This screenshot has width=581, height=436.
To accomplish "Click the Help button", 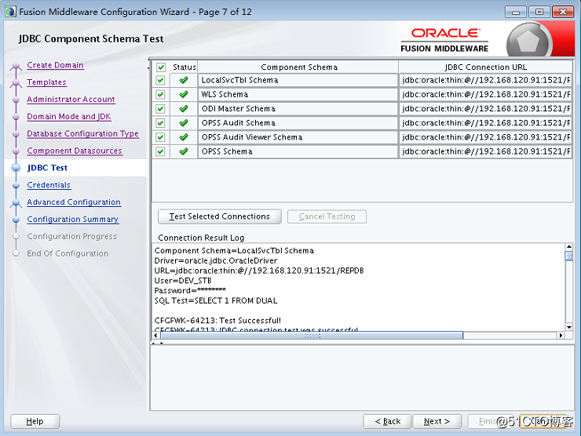I will pos(35,421).
